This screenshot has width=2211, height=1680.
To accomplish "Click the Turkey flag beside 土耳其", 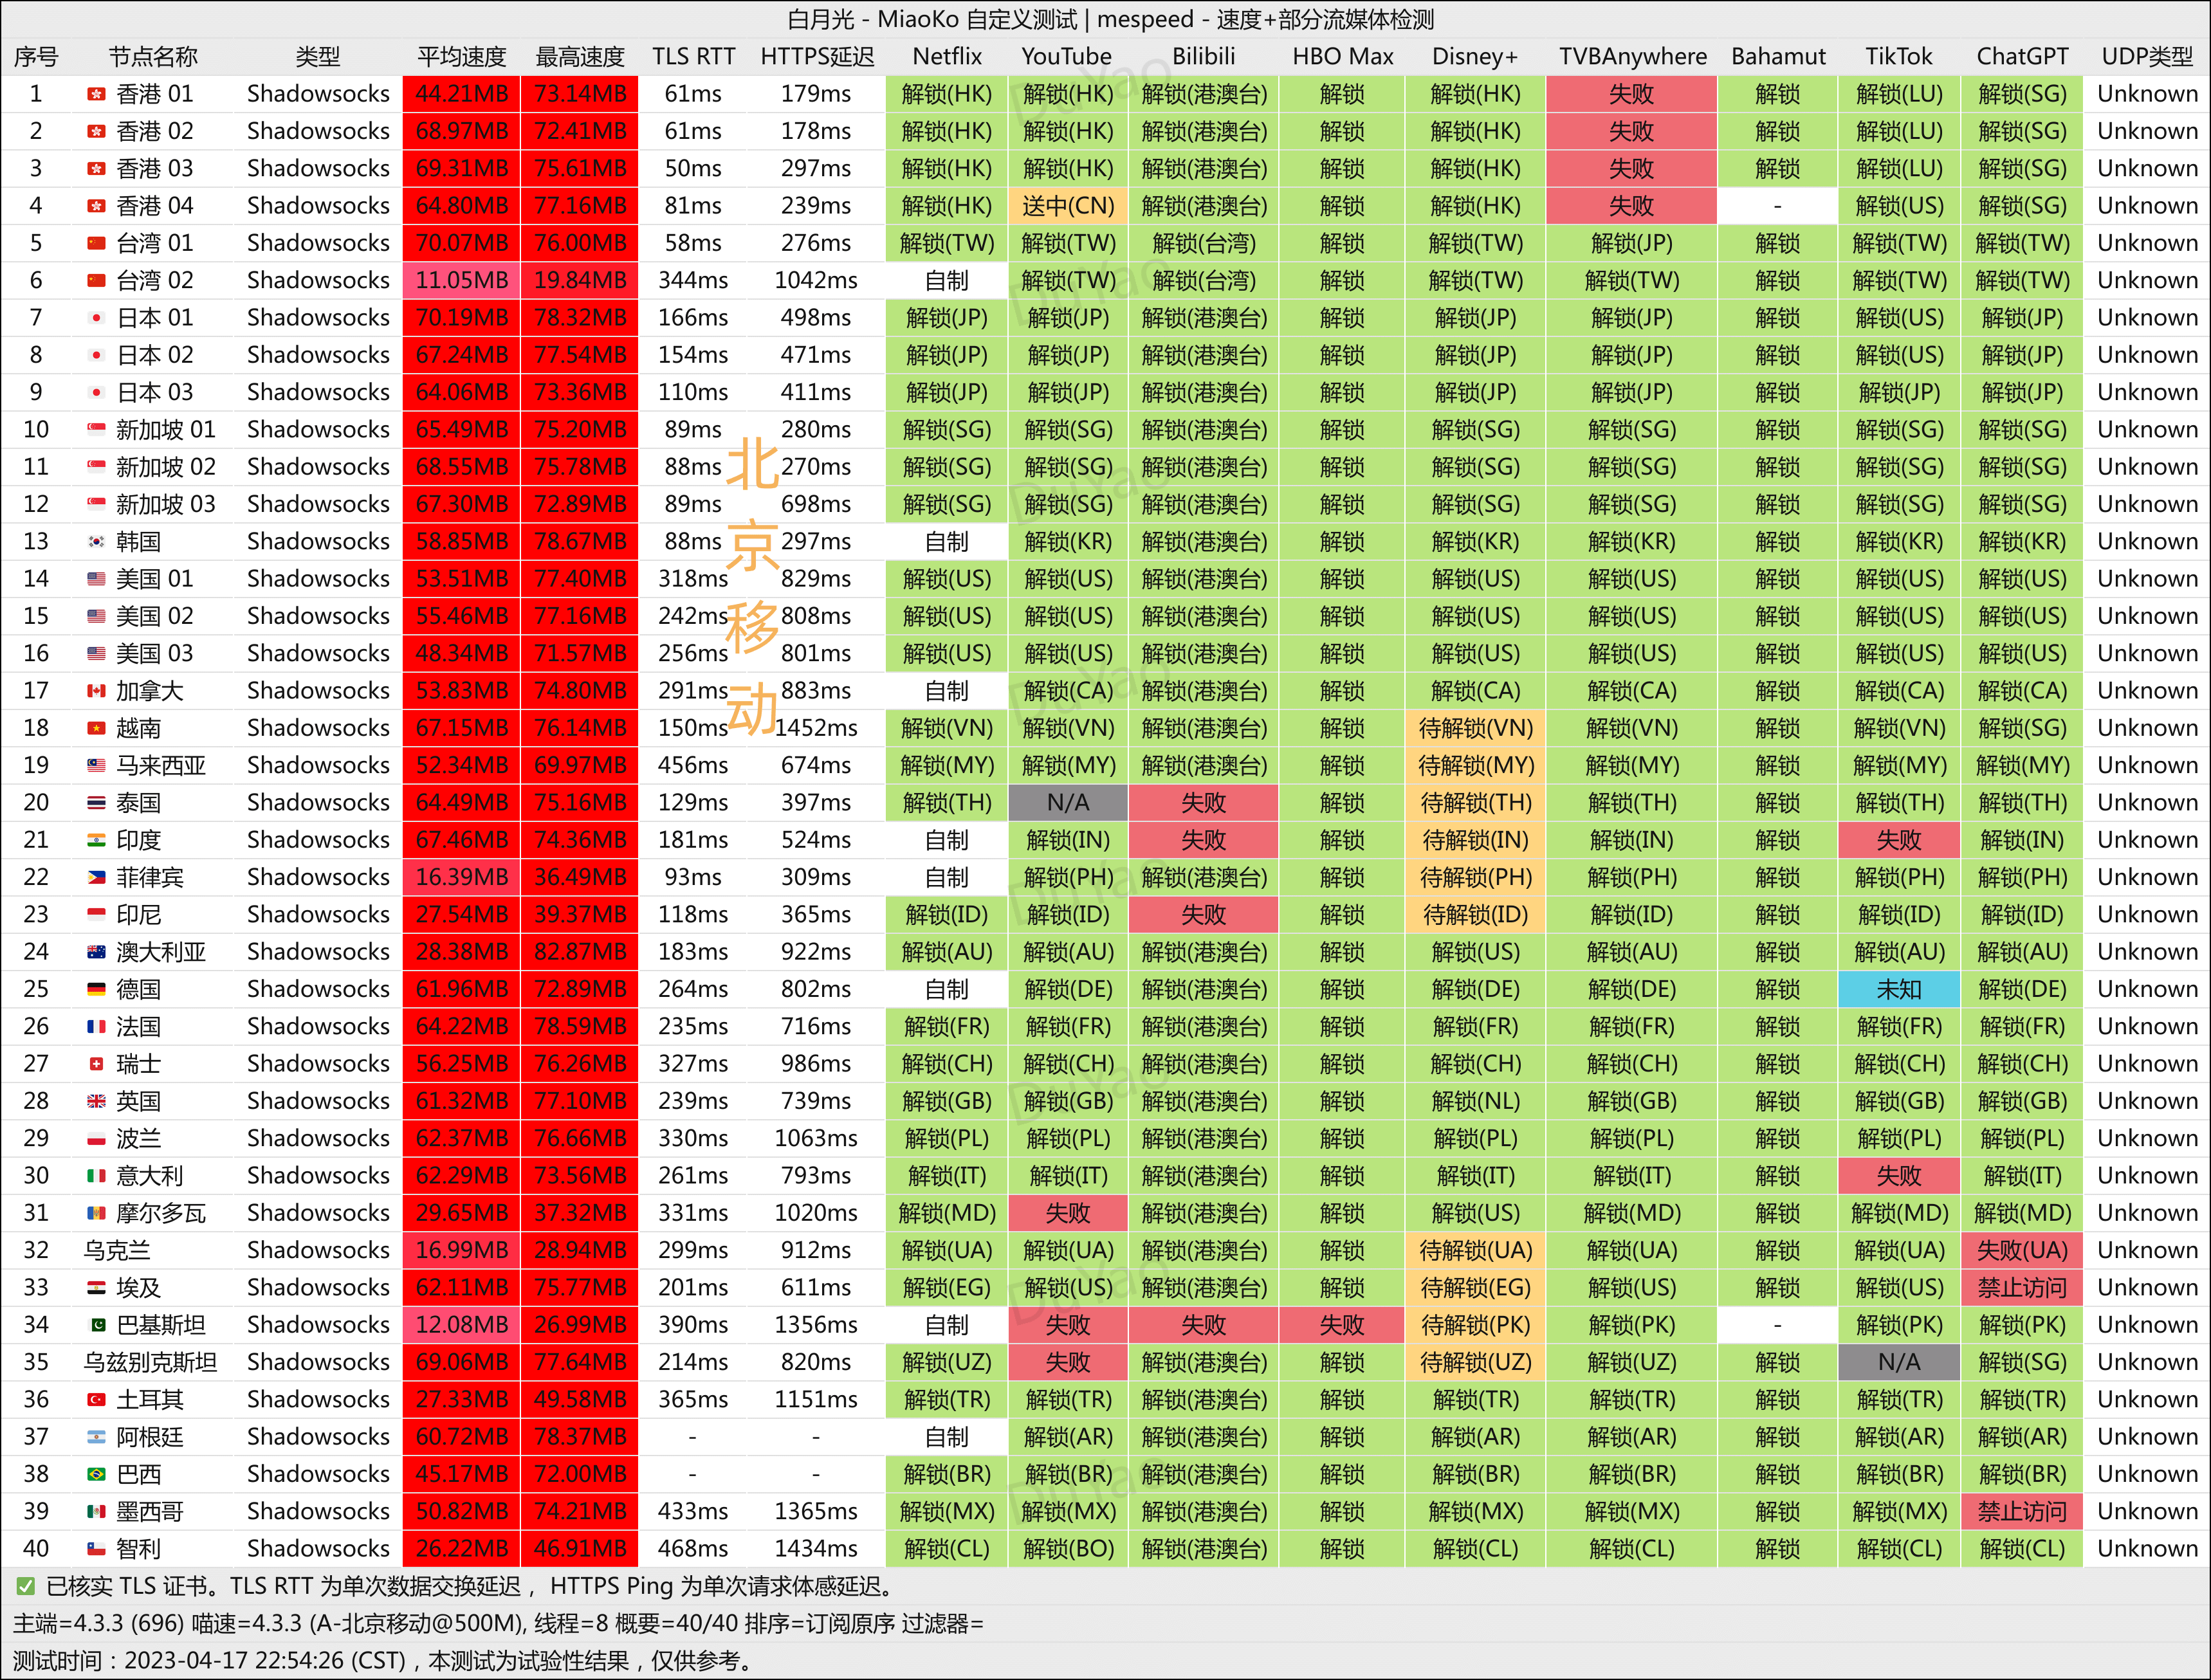I will pos(96,1399).
